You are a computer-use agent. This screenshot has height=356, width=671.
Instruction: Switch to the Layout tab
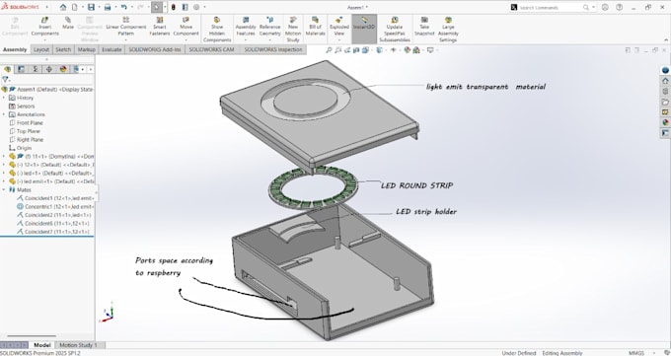(x=41, y=49)
